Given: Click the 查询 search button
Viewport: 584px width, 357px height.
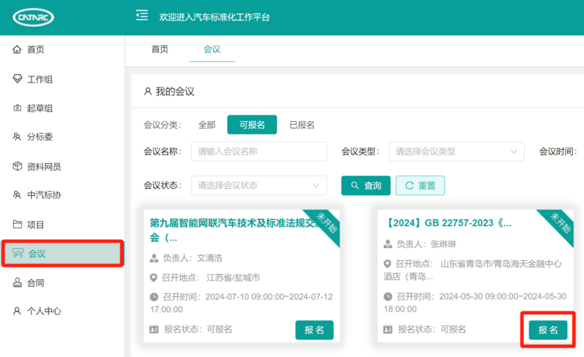Looking at the screenshot, I should [x=366, y=185].
